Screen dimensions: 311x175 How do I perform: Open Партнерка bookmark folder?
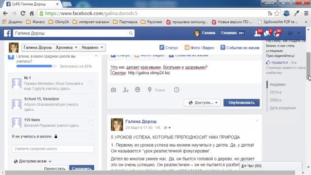[125, 22]
